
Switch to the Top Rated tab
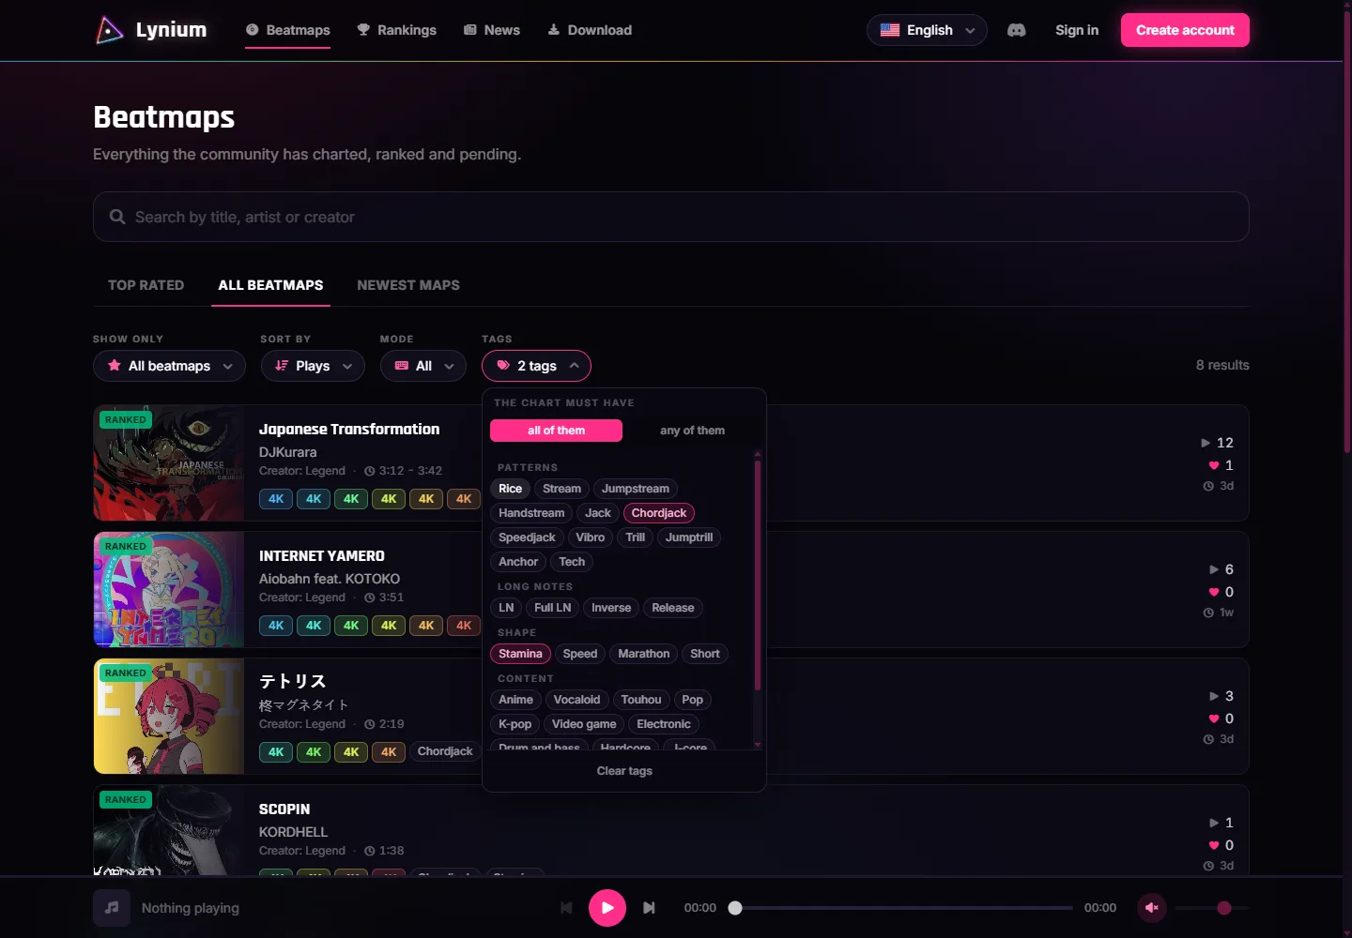pos(146,285)
